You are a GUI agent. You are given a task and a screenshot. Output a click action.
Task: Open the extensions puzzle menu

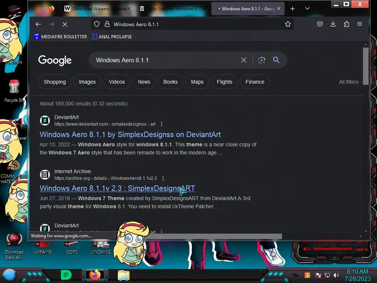[346, 24]
